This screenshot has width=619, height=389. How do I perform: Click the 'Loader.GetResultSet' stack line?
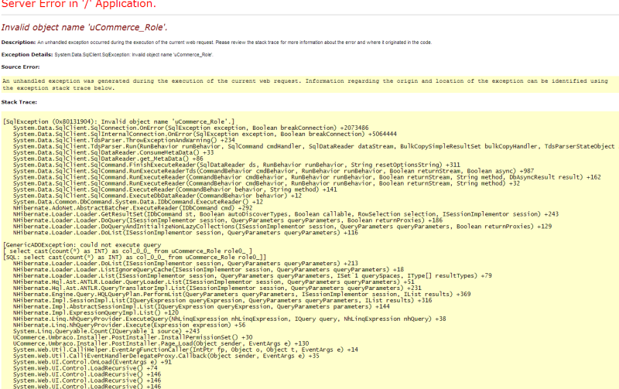[x=286, y=214]
